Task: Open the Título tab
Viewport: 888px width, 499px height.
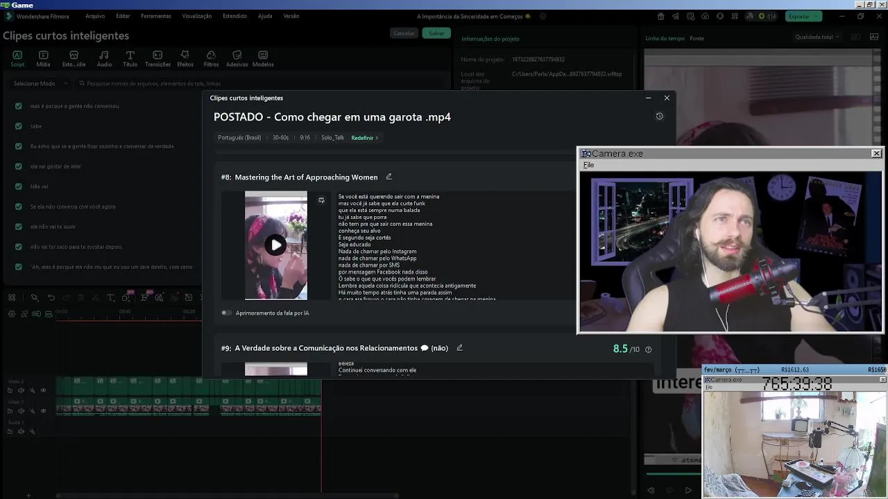Action: (x=130, y=59)
